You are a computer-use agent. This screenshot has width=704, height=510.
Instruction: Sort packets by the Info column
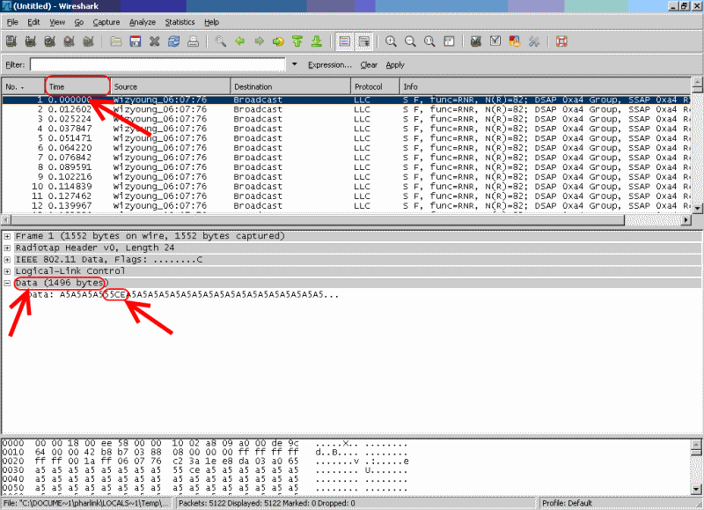(x=545, y=86)
